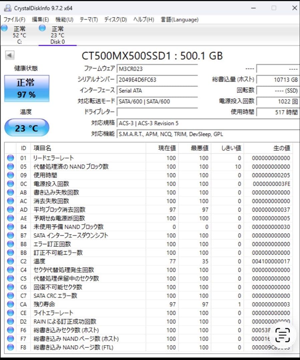
Task: Click the status icon for 残り寿命 row
Action: point(10,304)
